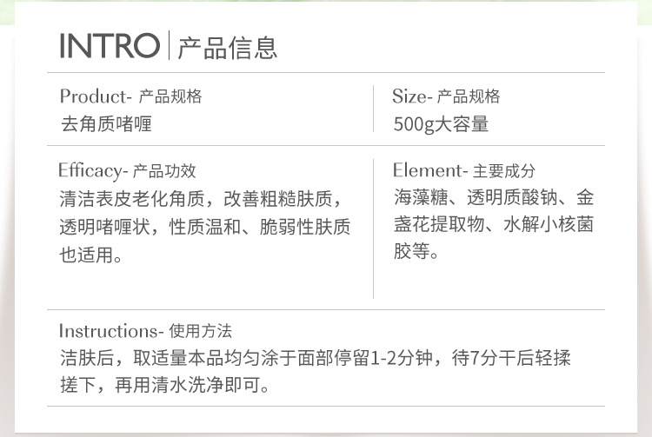Click the line starting with 洁肤后

(x=315, y=358)
